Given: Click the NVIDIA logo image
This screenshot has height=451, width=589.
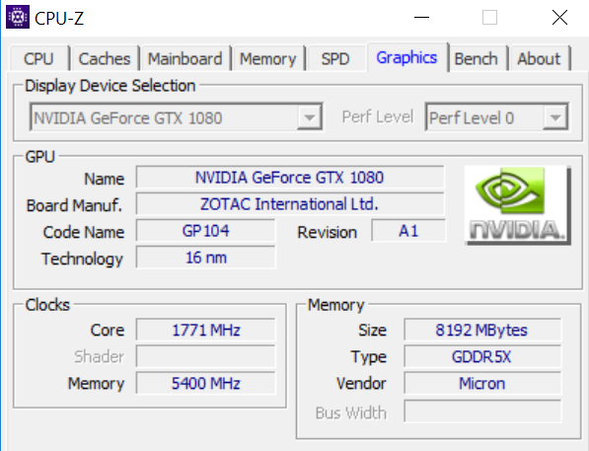Looking at the screenshot, I should coord(518,205).
